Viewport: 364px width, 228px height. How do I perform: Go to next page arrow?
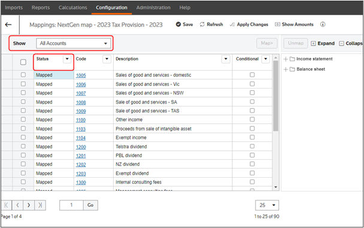(29, 205)
